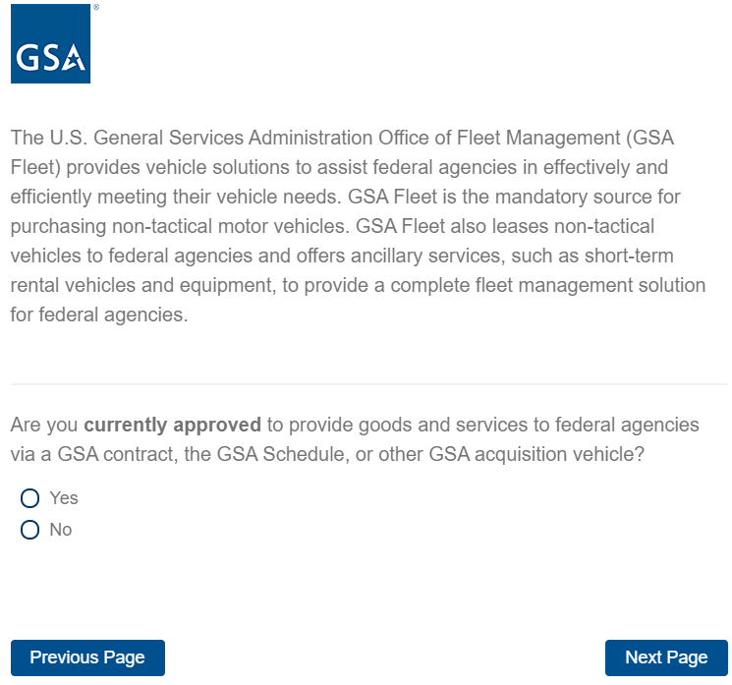Click the "No" option label text
Image resolution: width=732 pixels, height=685 pixels.
(x=61, y=530)
